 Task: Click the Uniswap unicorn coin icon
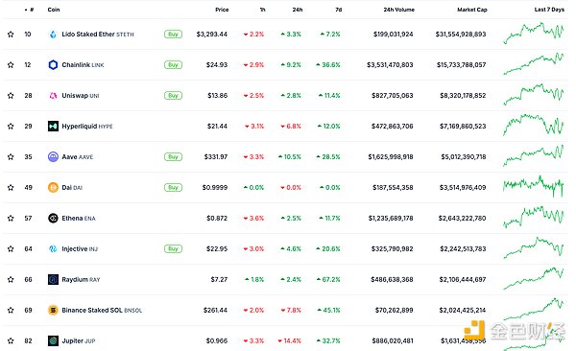(53, 96)
